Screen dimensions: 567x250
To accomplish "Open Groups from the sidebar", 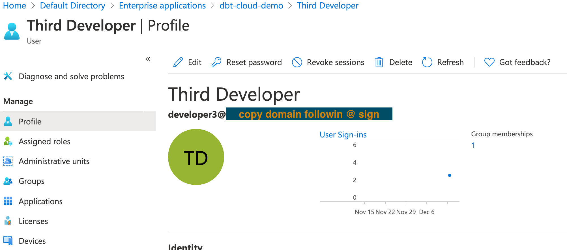I will [31, 181].
